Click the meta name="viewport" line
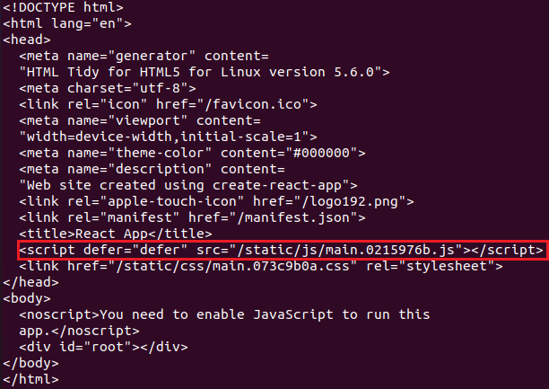Viewport: 549px width, 389px height. [140, 120]
